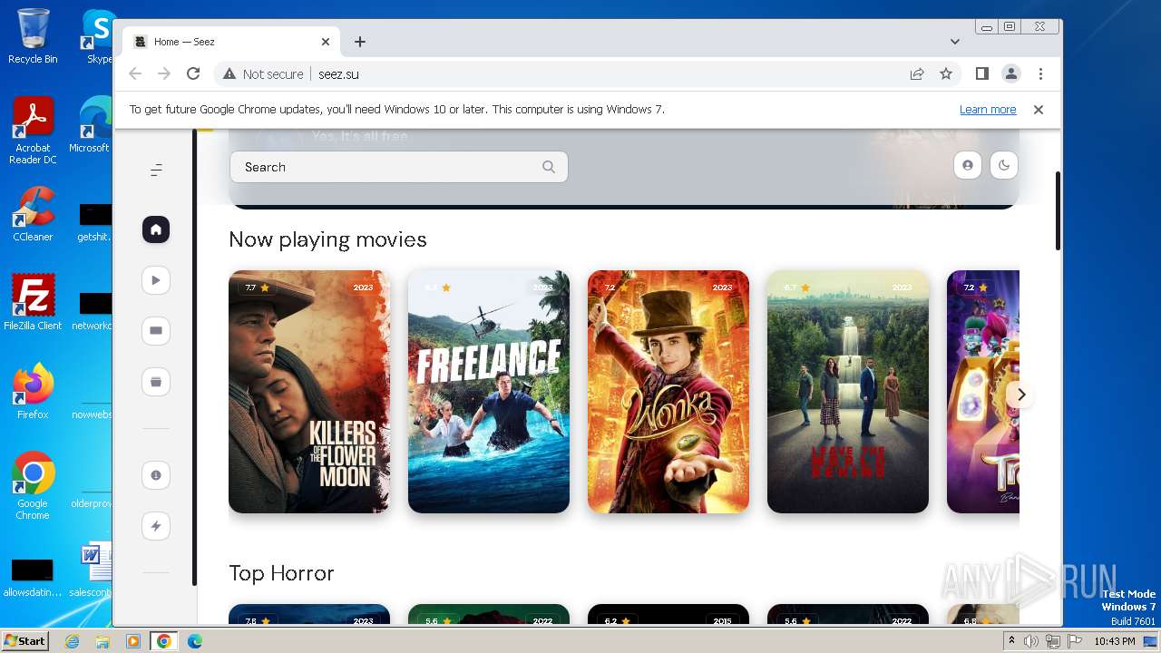Open the CCleaner desktop icon
This screenshot has width=1161, height=653.
point(33,214)
